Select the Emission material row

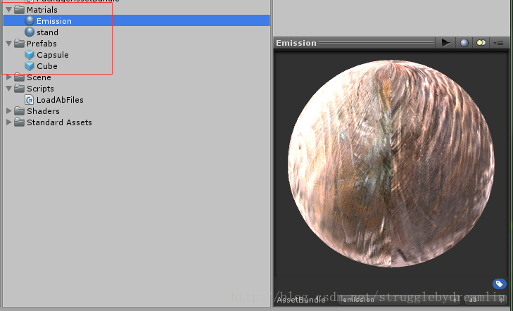pyautogui.click(x=137, y=20)
